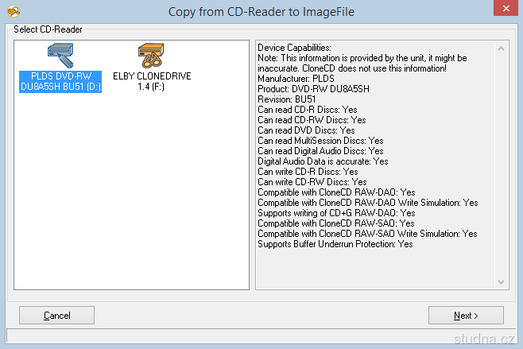Image resolution: width=523 pixels, height=349 pixels.
Task: Proceed with the Next button
Action: click(x=466, y=316)
